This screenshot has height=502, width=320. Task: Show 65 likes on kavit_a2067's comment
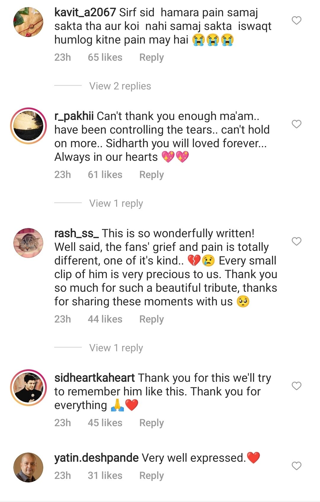tap(105, 57)
